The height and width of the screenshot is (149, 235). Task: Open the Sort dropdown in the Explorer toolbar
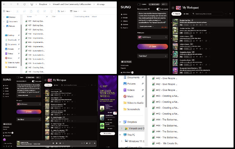pos(62,11)
